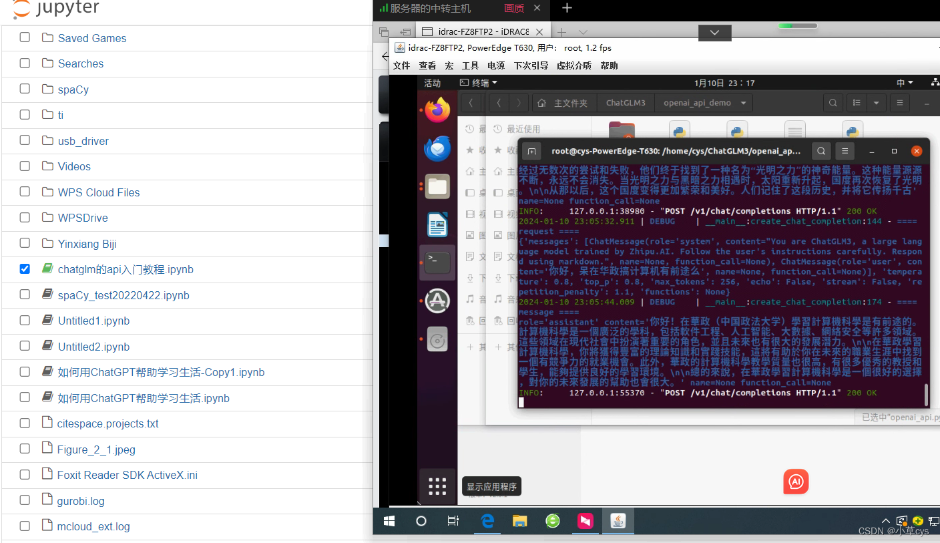Click the search icon in the terminal title bar
940x543 pixels.
point(822,151)
